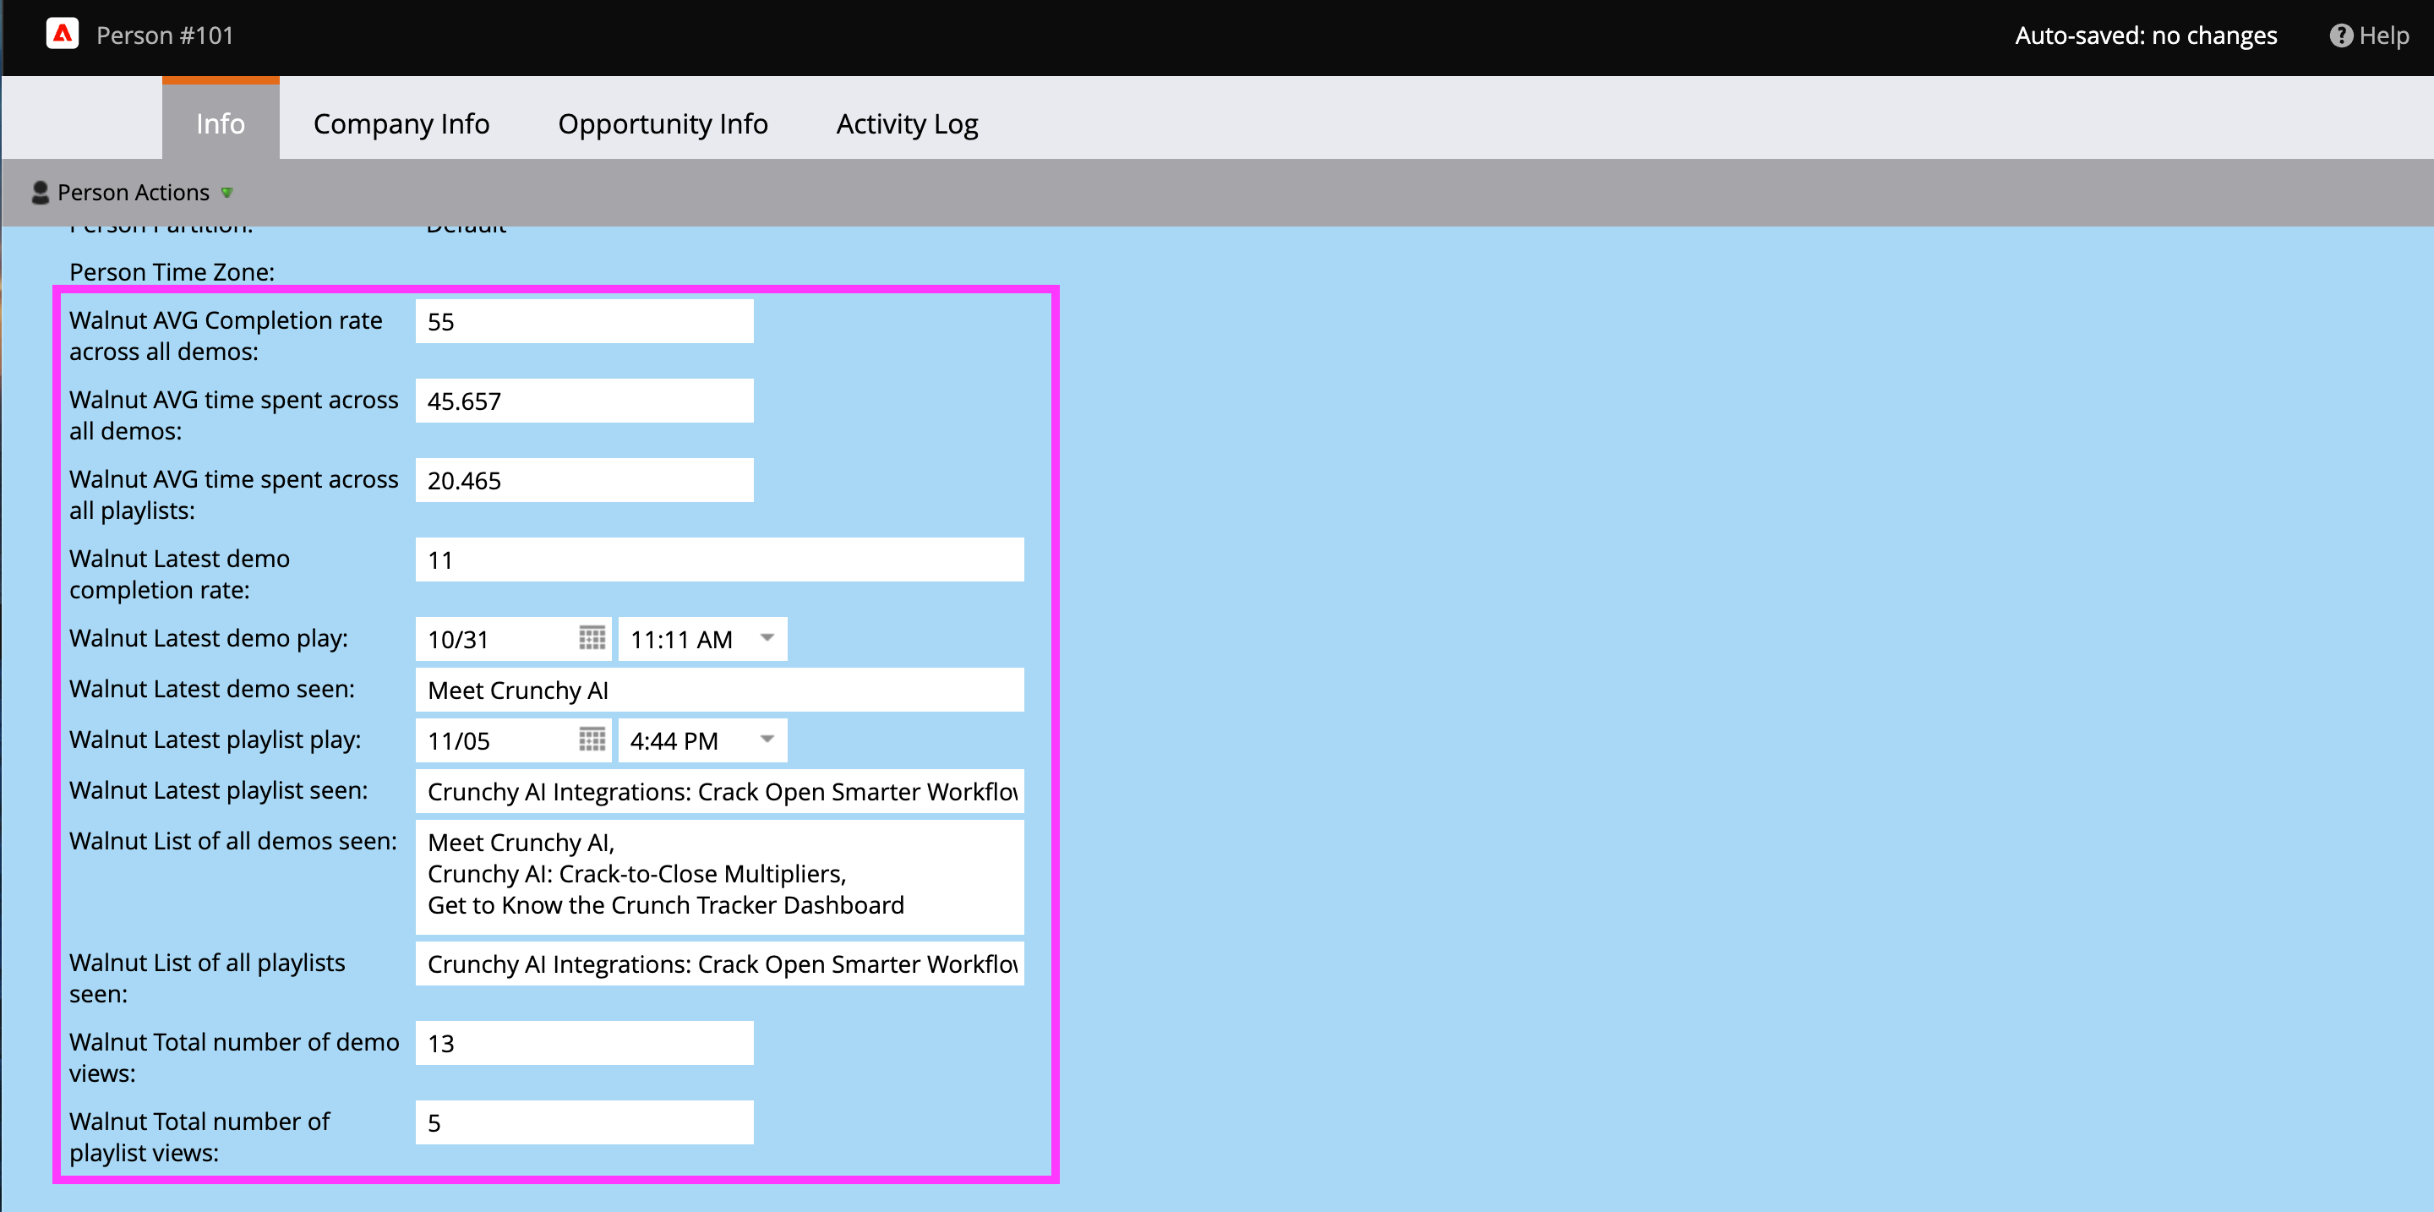Click the Latest playlist seen text field

718,792
